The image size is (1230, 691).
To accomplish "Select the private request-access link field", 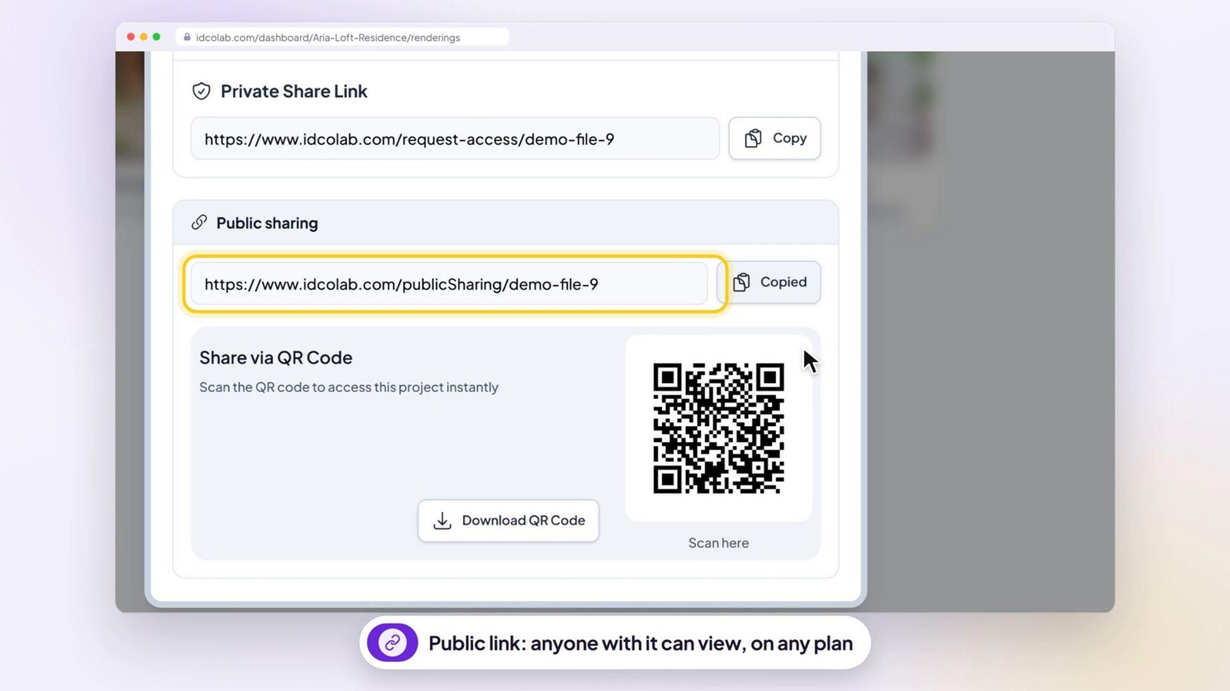I will coord(455,139).
